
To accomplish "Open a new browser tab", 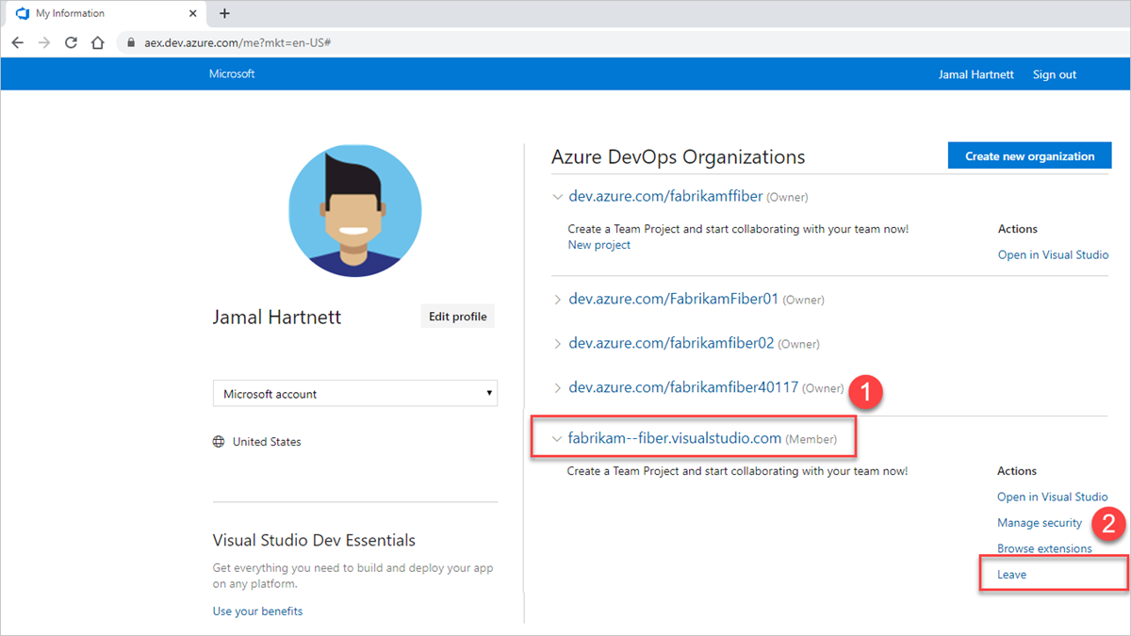I will coord(224,13).
